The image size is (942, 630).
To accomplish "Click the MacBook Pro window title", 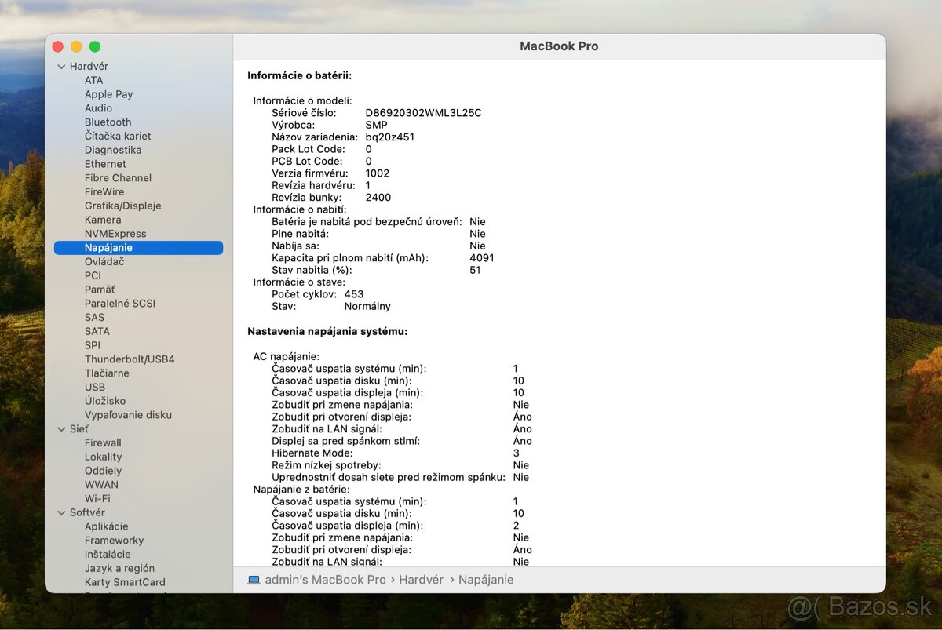I will coord(559,46).
